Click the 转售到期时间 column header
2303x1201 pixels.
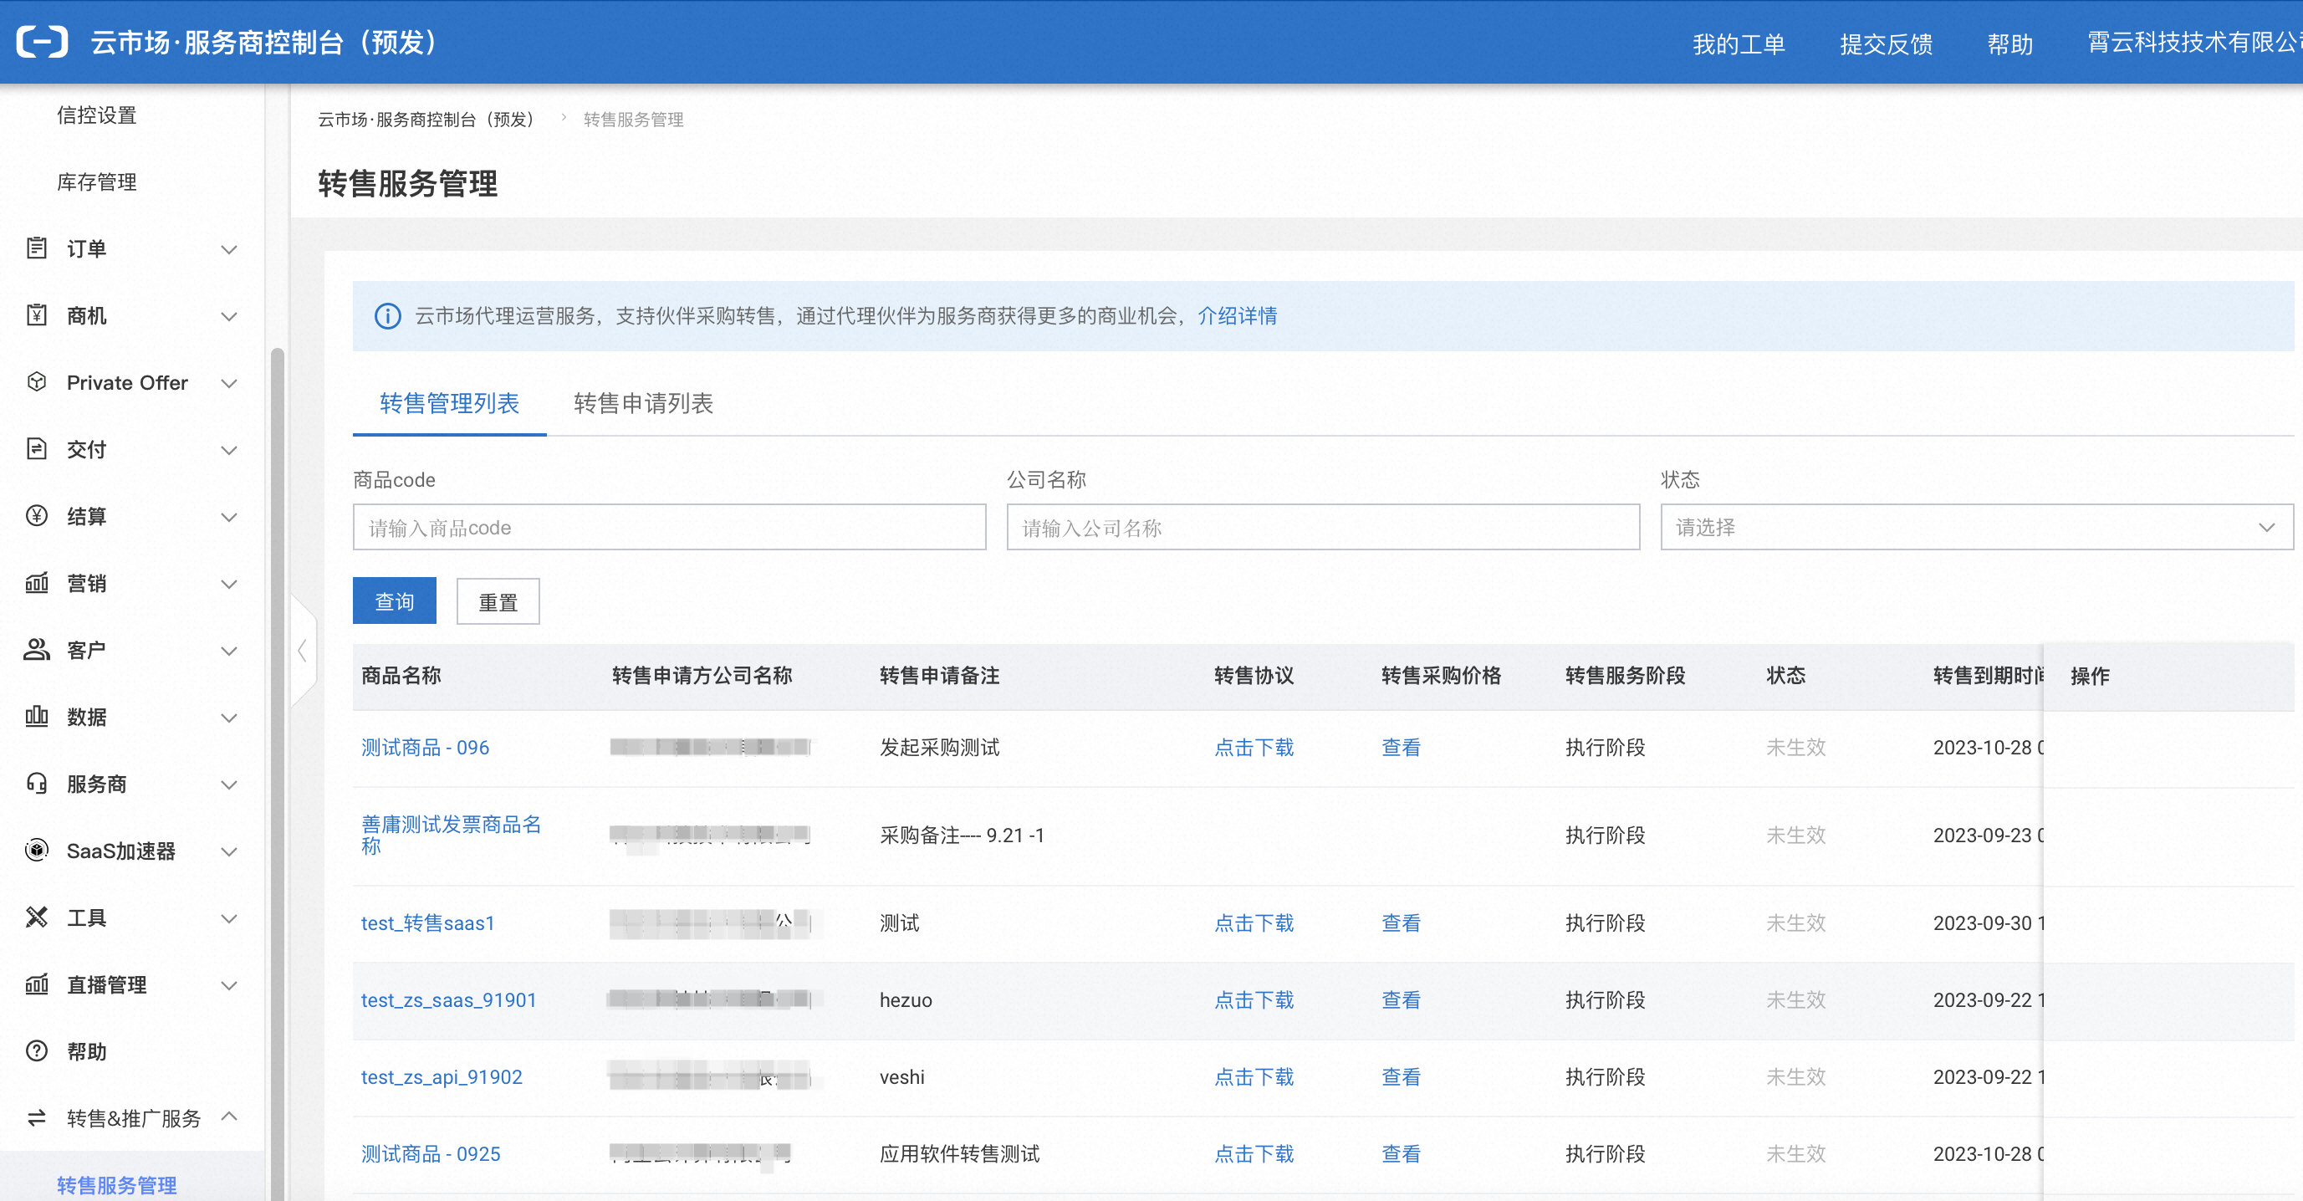coord(1989,675)
